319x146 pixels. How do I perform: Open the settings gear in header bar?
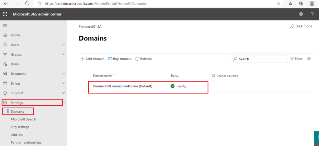coord(301,14)
